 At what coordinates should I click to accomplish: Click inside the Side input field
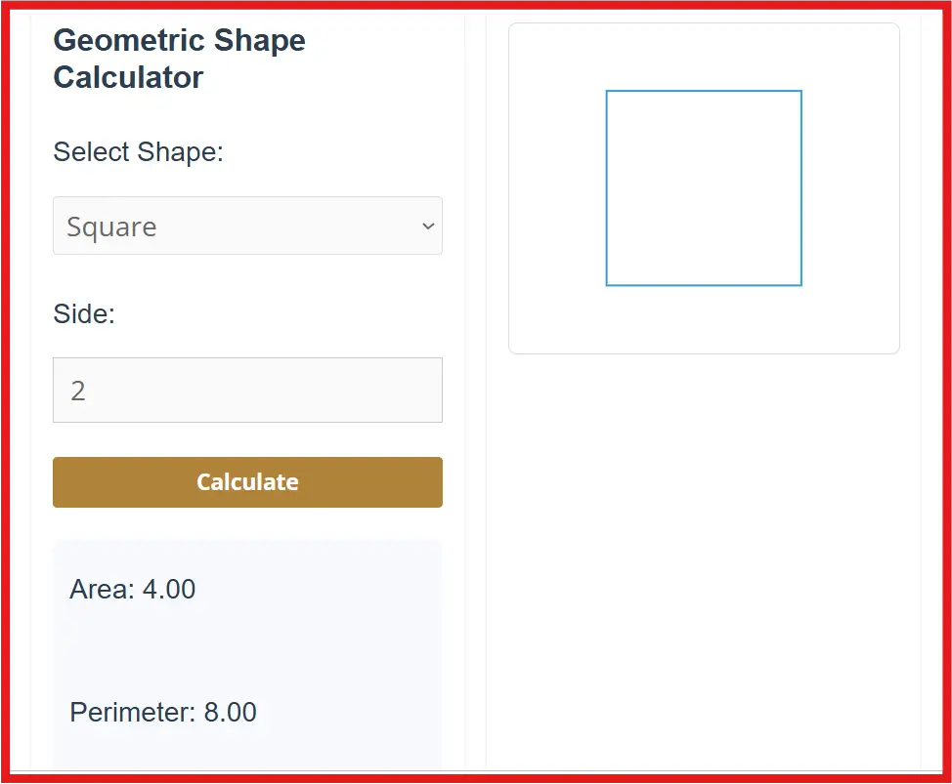pos(247,390)
